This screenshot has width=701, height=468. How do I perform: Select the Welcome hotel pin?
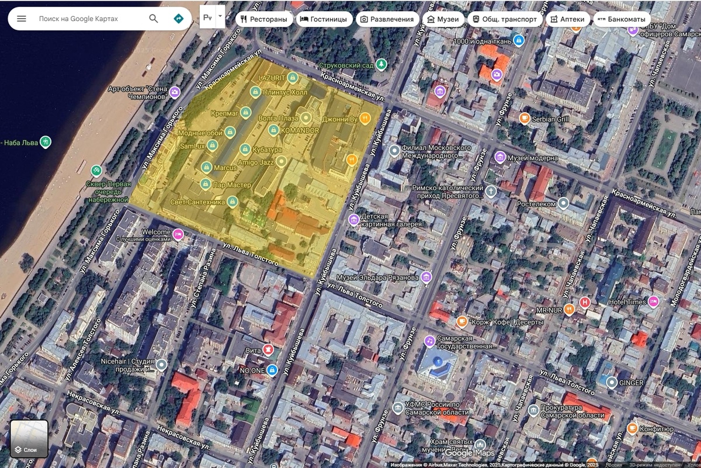179,234
